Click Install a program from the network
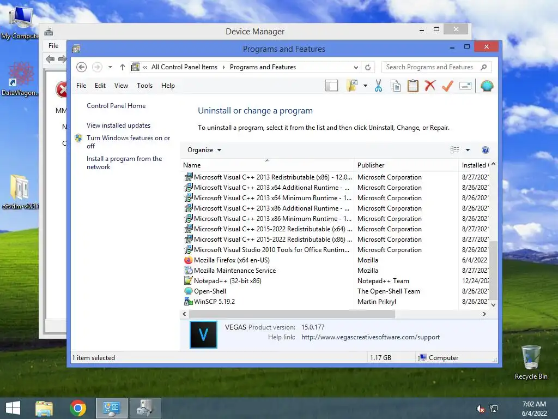Image resolution: width=558 pixels, height=419 pixels. click(x=124, y=163)
